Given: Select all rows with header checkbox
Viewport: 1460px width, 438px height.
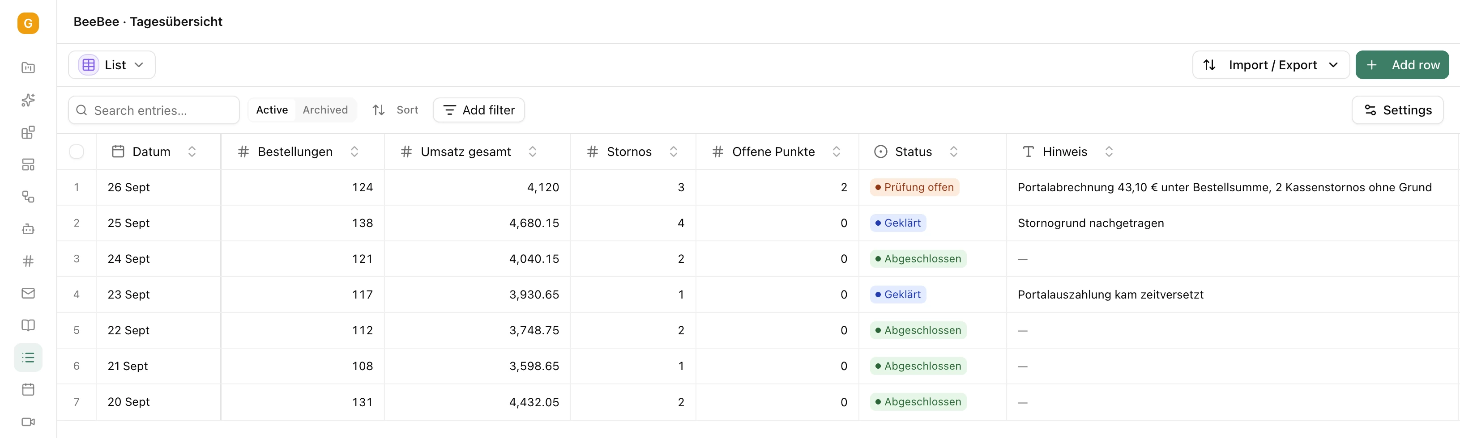Looking at the screenshot, I should point(77,152).
